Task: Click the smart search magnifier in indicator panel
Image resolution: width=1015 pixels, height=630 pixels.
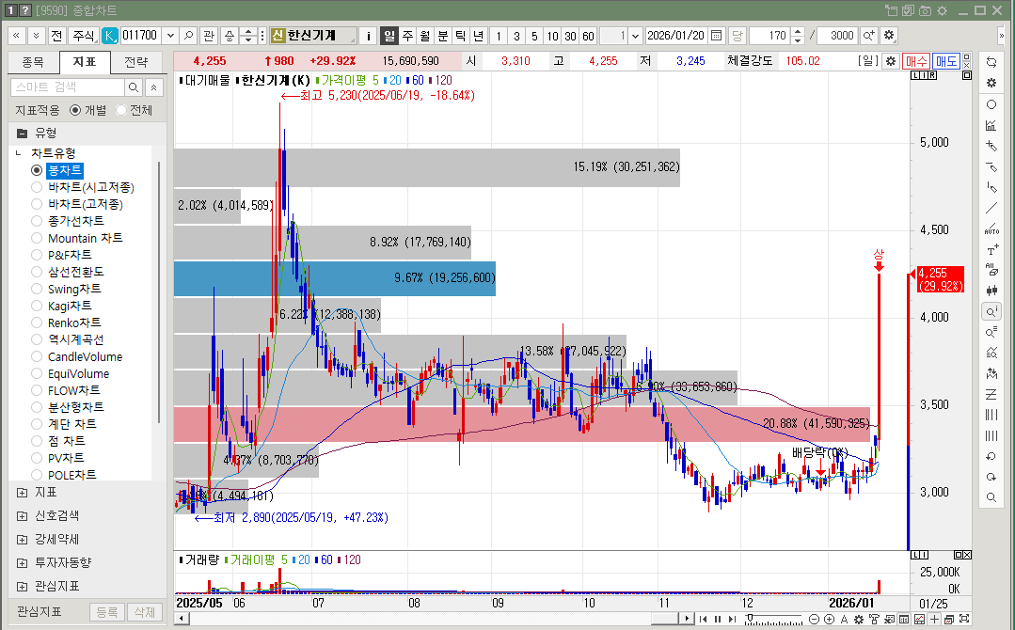Action: pos(134,87)
